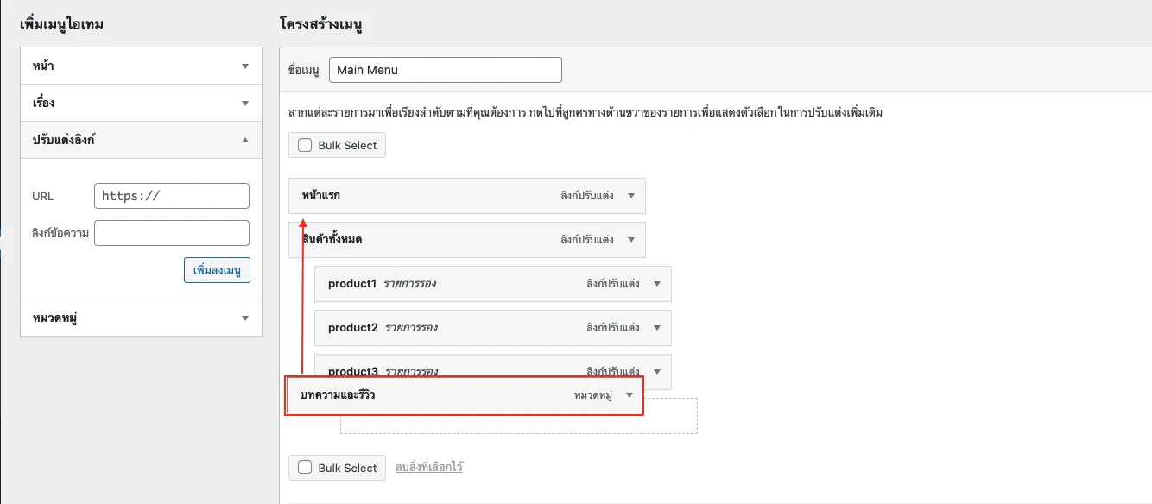The image size is (1152, 504).
Task: Select the หน้าแรก menu item bar
Action: tap(467, 196)
